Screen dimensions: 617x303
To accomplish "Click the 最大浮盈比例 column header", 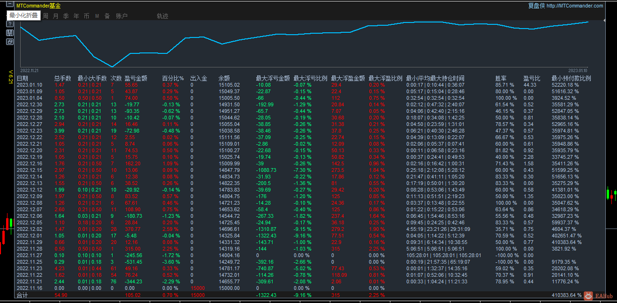I will [x=385, y=78].
